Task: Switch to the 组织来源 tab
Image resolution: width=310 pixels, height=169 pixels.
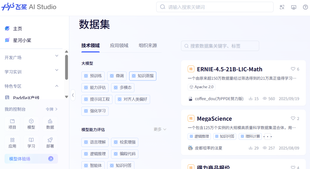Action: [x=148, y=46]
